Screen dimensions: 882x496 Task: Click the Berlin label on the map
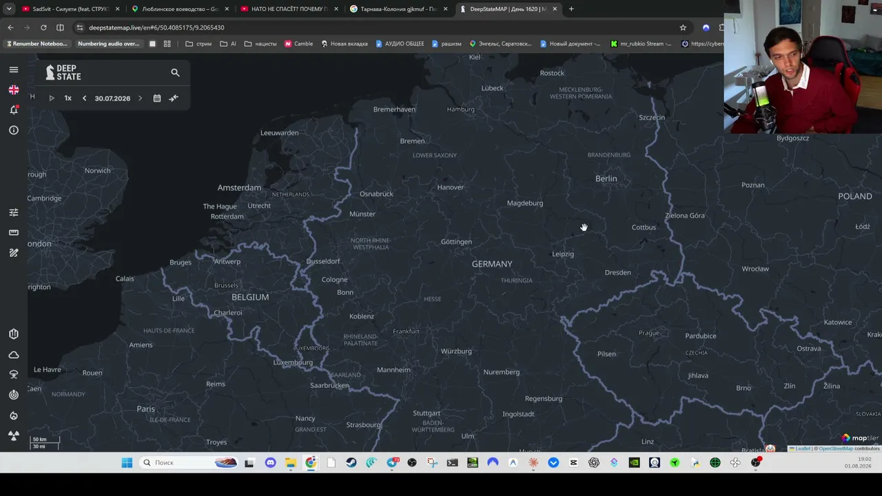pyautogui.click(x=606, y=178)
